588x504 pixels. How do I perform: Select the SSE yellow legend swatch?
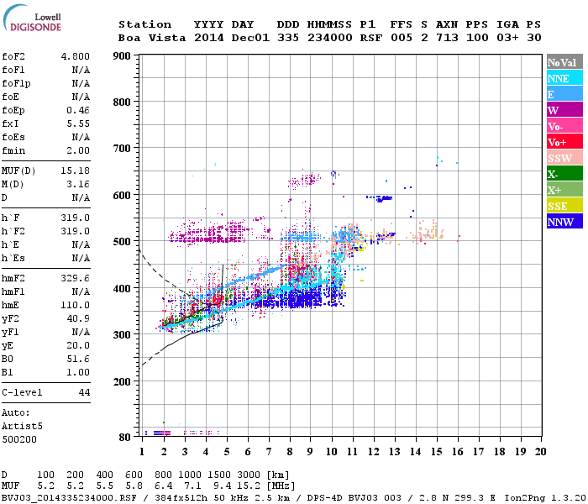click(564, 206)
